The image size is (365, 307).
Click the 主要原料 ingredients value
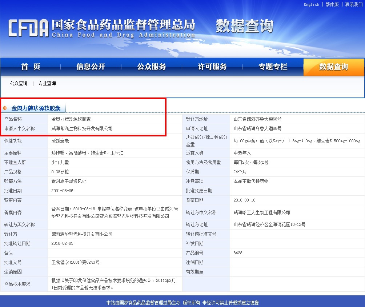(88, 153)
